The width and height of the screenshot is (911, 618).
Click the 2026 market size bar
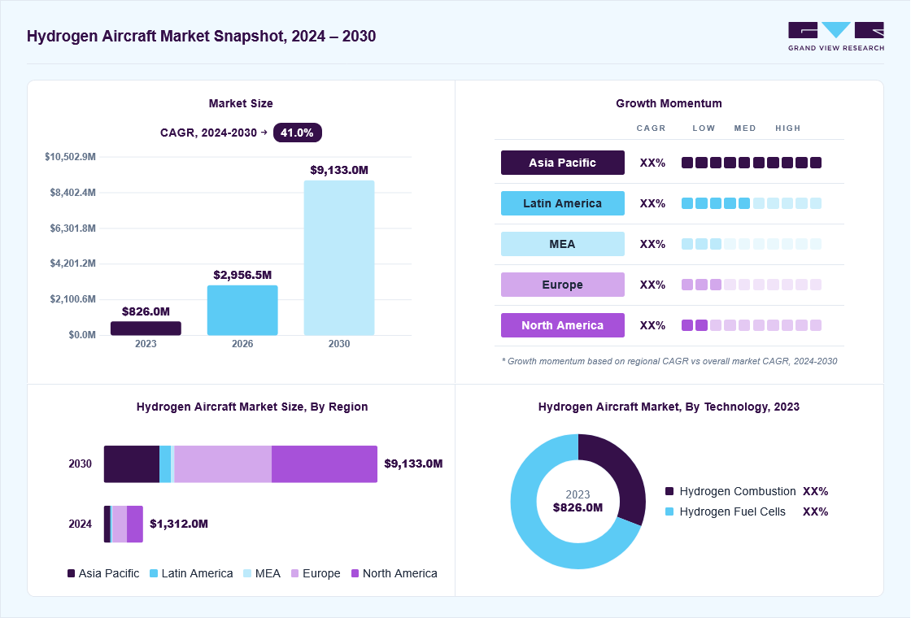(242, 310)
